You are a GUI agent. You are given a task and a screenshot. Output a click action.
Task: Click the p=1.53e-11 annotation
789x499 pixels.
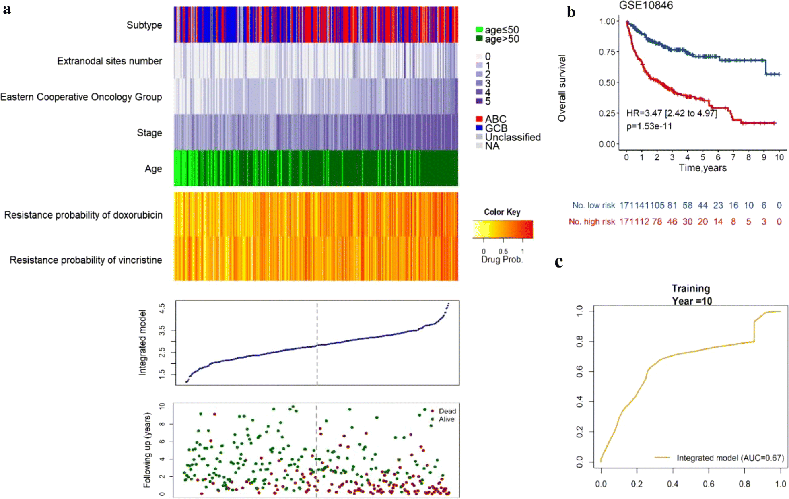click(649, 126)
